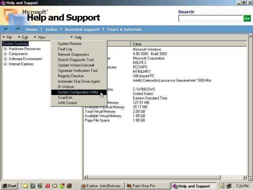This screenshot has width=253, height=190.
Task: Choose System Restore from Tools menu
Action: point(69,44)
